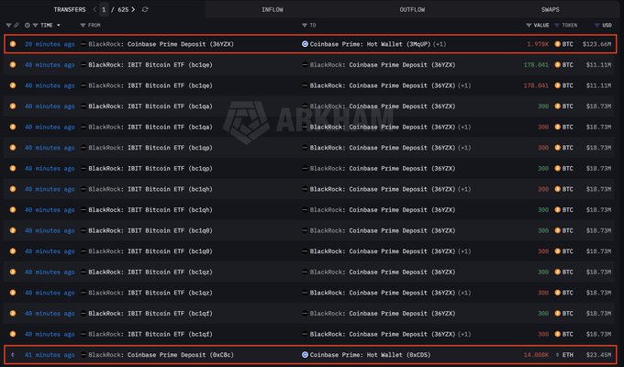The image size is (624, 367).
Task: Expand the (+1) badge in the bc1qz row
Action: (x=464, y=292)
